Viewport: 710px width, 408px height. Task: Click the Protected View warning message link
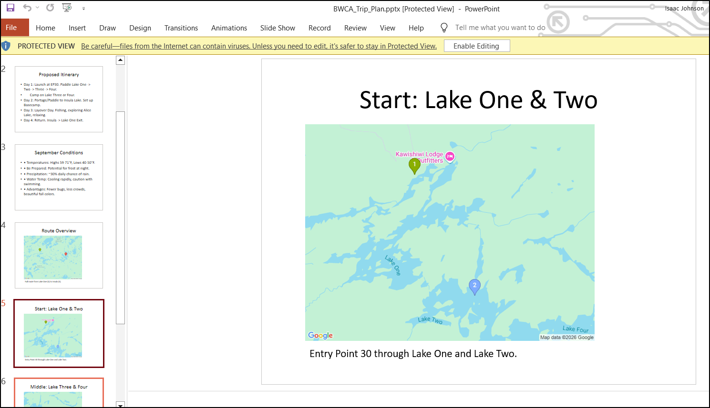tap(258, 46)
